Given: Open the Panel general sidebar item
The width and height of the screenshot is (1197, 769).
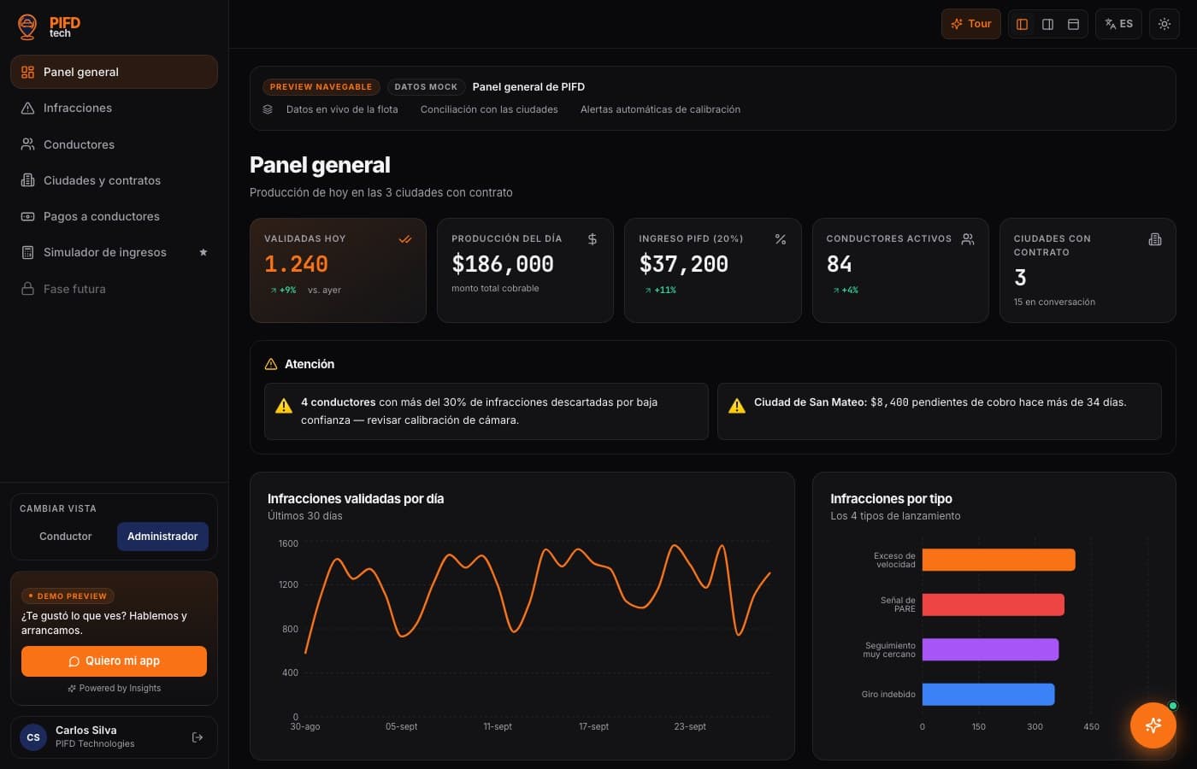Looking at the screenshot, I should pos(114,72).
